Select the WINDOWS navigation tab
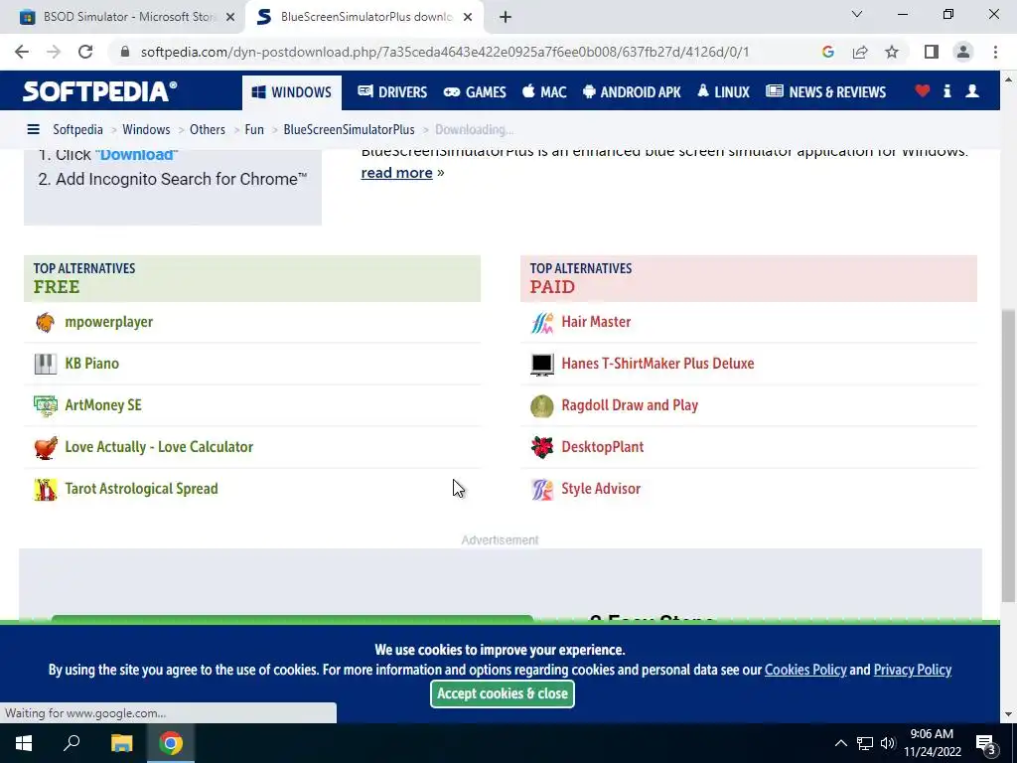The height and width of the screenshot is (763, 1017). tap(292, 92)
